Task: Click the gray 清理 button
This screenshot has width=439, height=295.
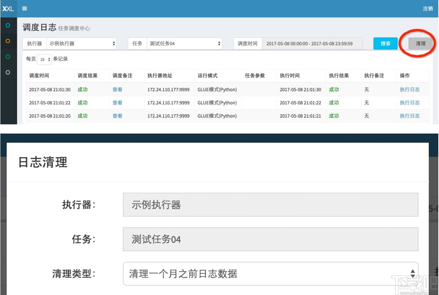Action: pos(420,43)
